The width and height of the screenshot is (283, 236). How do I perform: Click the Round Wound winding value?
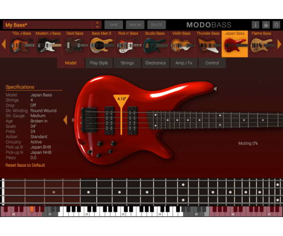tap(43, 111)
